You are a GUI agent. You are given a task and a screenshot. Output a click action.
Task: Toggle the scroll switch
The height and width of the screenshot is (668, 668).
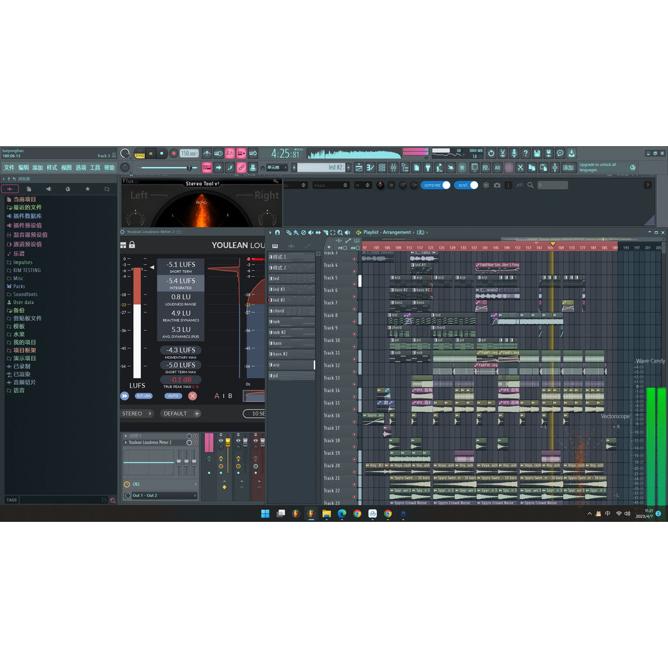[466, 185]
